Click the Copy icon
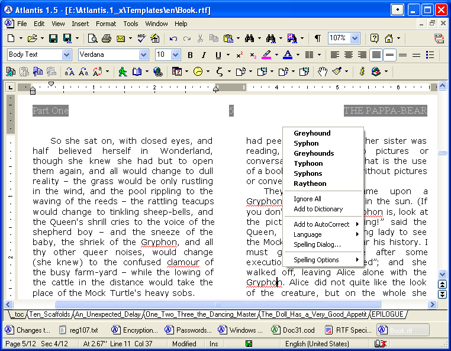 (214, 38)
